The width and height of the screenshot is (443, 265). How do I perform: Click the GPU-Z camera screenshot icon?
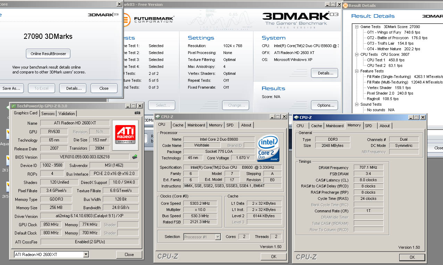(137, 113)
